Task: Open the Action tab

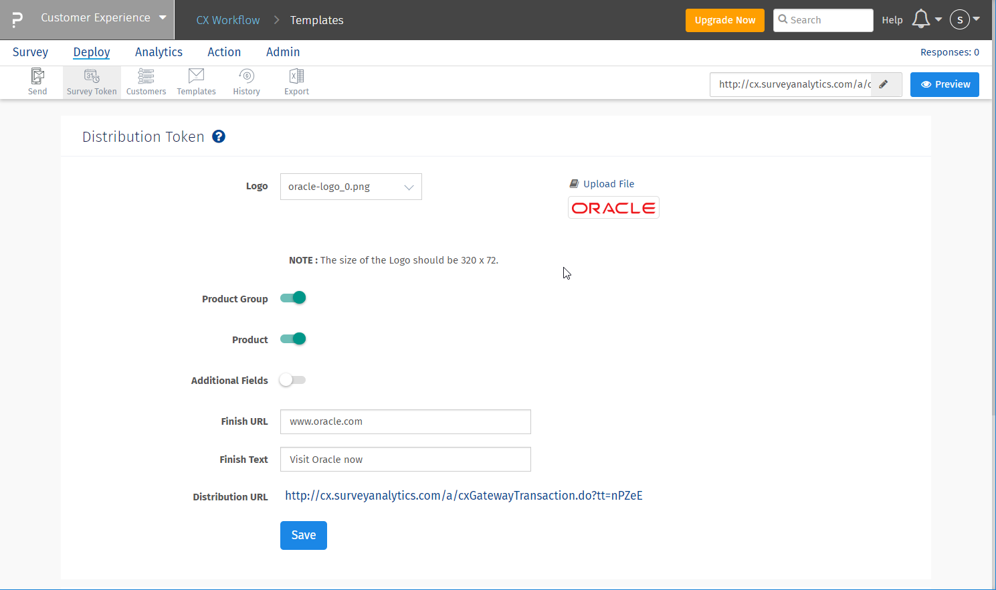Action: tap(224, 52)
